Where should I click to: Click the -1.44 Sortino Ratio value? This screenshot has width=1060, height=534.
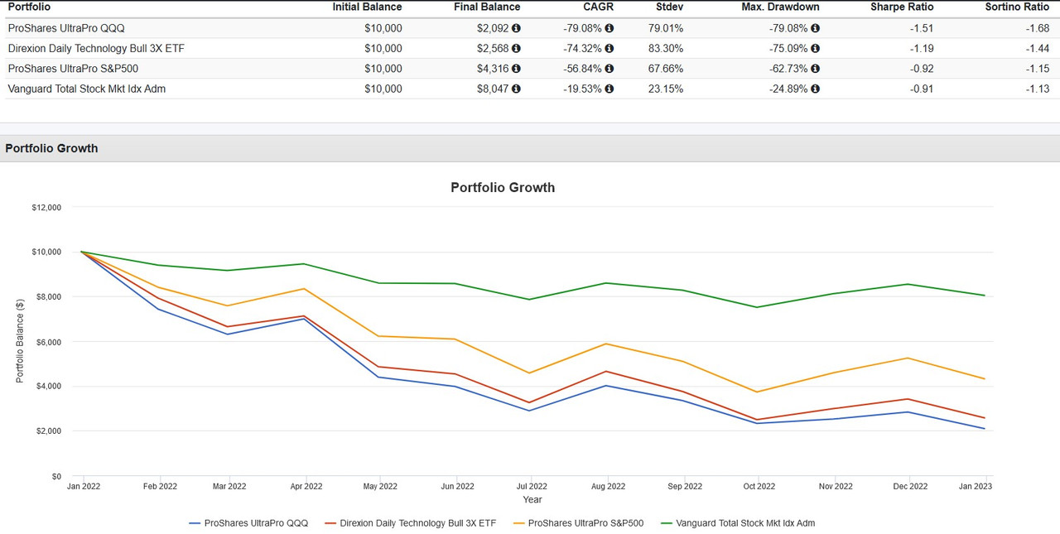tap(1036, 49)
